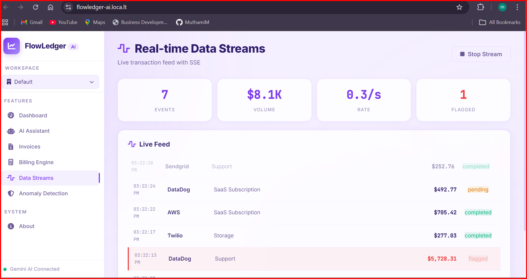Expand the Default workspace dropdown

(x=50, y=82)
